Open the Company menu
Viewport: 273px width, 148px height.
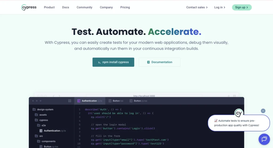click(106, 7)
